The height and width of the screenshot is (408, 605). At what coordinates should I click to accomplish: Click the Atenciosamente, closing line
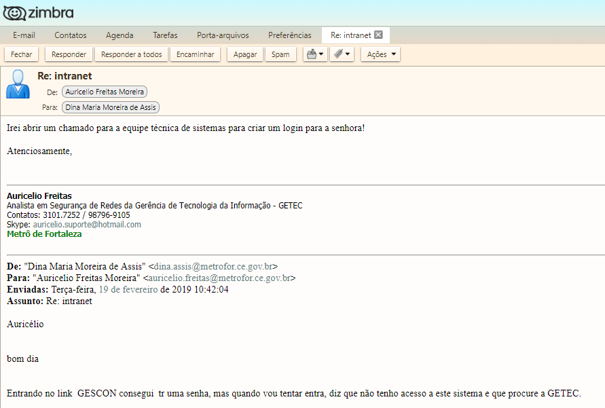(39, 151)
